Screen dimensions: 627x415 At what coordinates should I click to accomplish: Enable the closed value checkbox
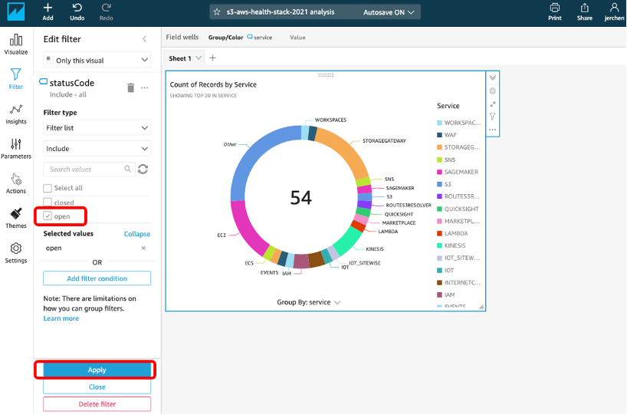pyautogui.click(x=48, y=203)
